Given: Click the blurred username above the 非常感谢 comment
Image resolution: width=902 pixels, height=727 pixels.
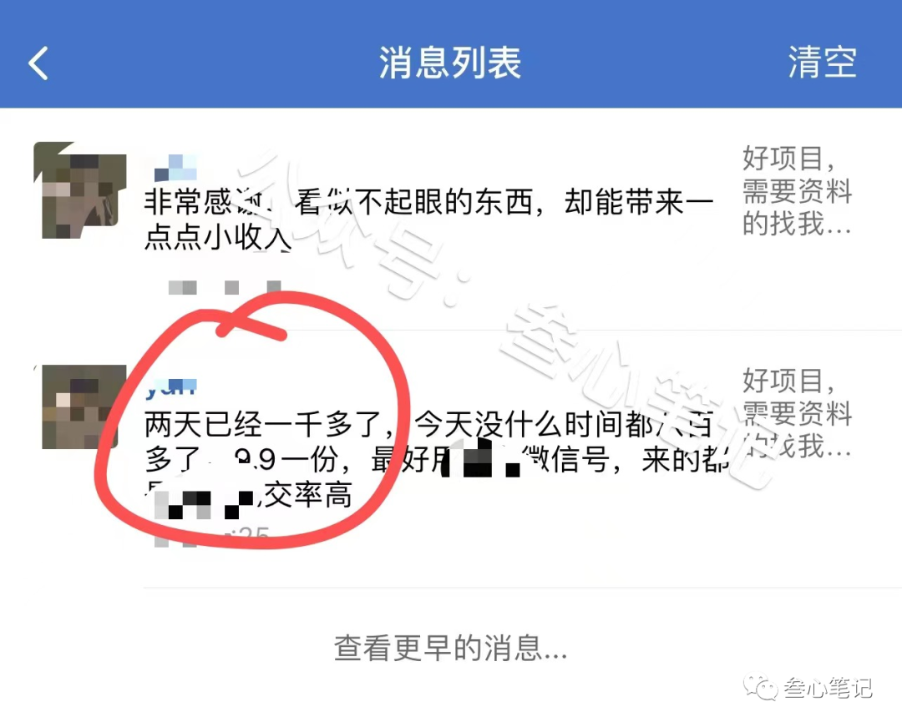Looking at the screenshot, I should coord(176,168).
